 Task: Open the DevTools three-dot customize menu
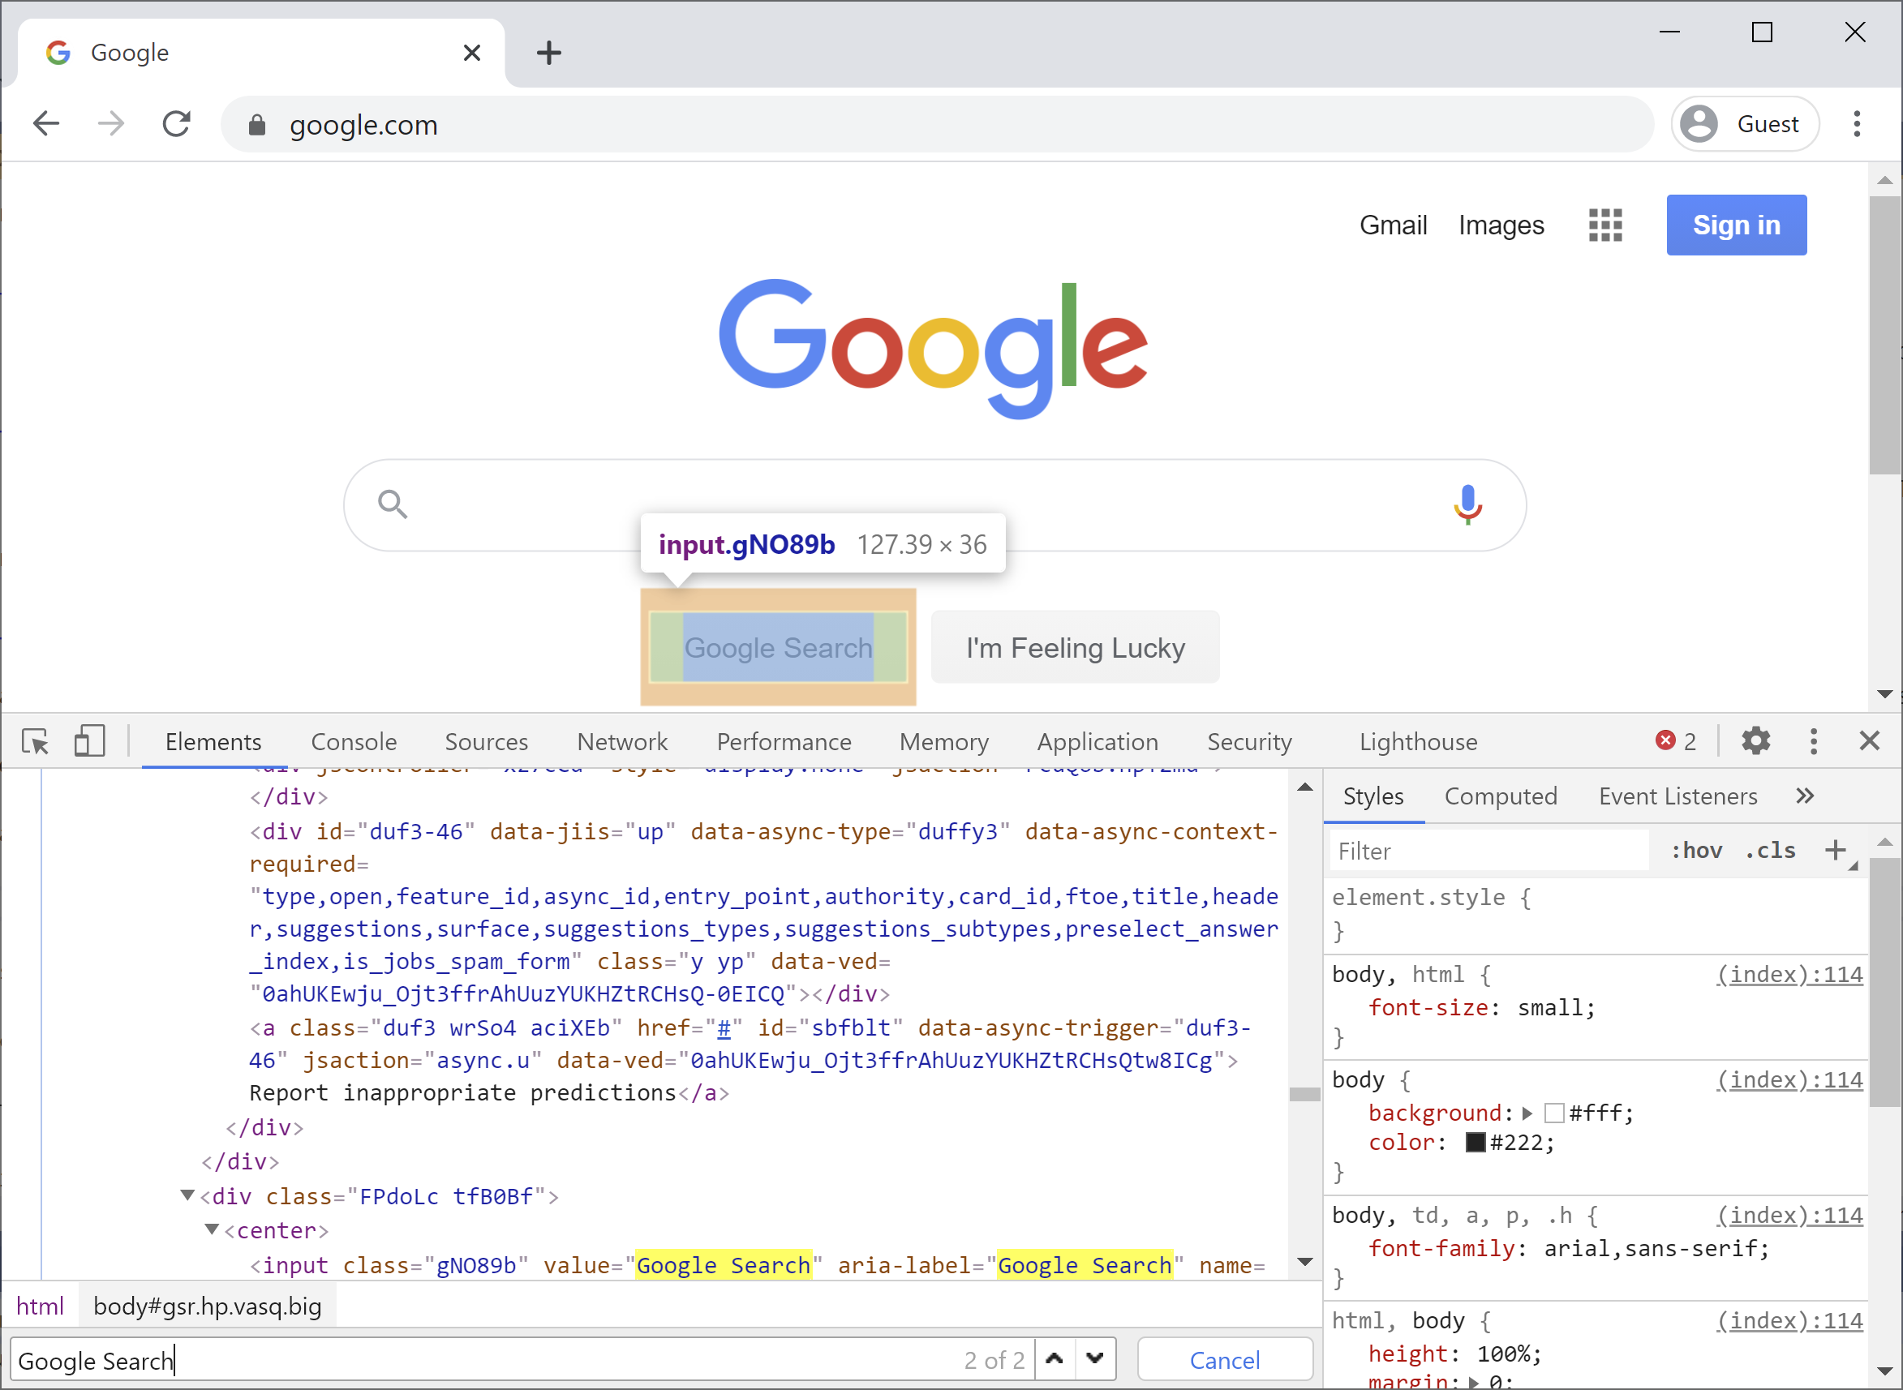click(1813, 741)
